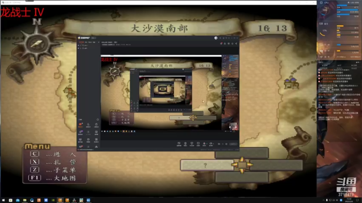Click the streaming app logo in its title bar
Image resolution: width=362 pixels, height=203 pixels.
[84, 38]
